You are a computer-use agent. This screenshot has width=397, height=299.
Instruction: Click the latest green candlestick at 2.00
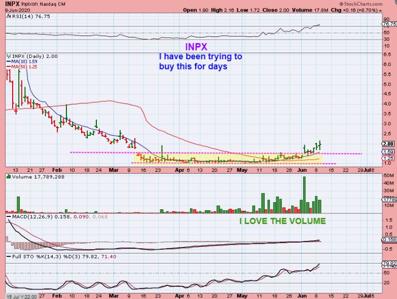pos(320,145)
